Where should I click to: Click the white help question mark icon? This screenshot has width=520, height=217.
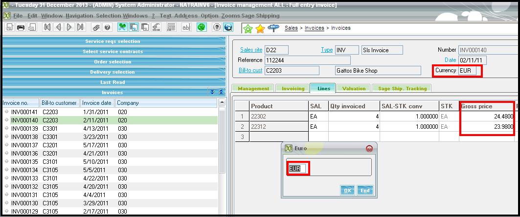(x=217, y=27)
